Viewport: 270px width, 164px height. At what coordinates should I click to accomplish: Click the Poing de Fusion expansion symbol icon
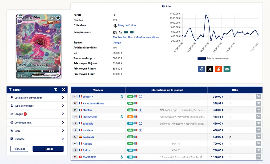coord(115,25)
